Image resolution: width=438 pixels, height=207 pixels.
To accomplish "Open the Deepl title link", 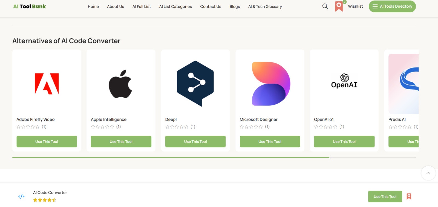I will [171, 119].
